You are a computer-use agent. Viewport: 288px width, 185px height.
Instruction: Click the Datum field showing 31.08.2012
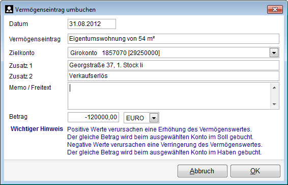92,24
